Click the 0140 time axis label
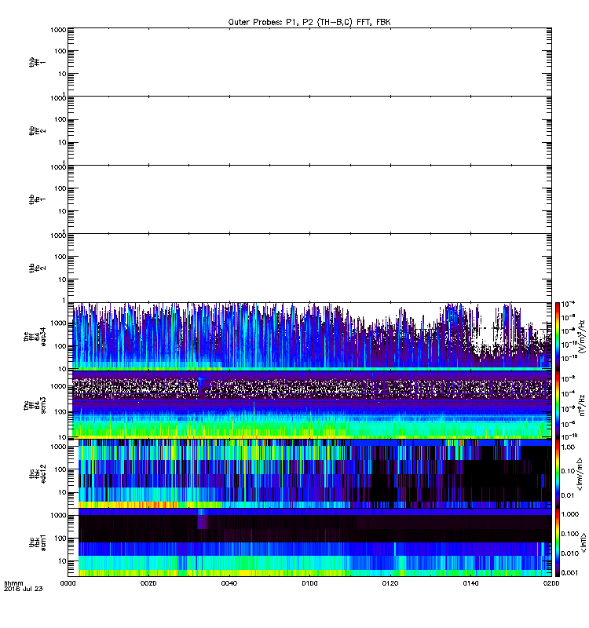The image size is (589, 628). click(x=470, y=583)
